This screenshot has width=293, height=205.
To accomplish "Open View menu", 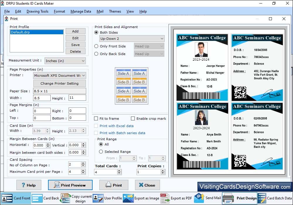I will (130, 11).
